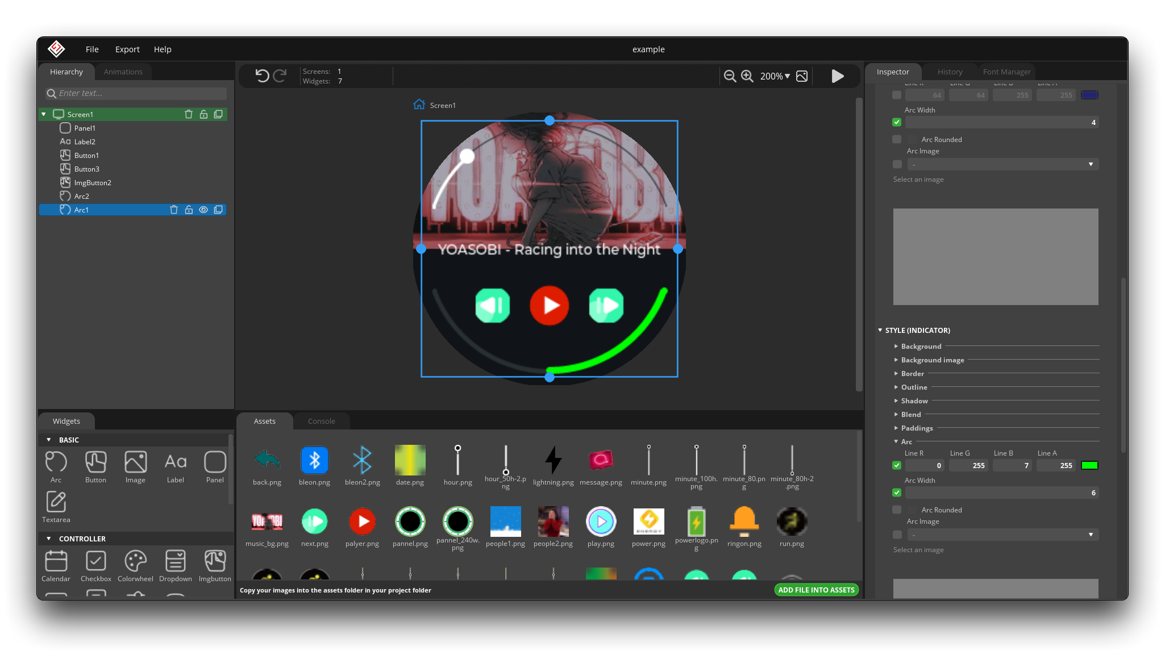The height and width of the screenshot is (655, 1165).
Task: Toggle the indicator Arc Image checkbox
Action: pyautogui.click(x=897, y=535)
